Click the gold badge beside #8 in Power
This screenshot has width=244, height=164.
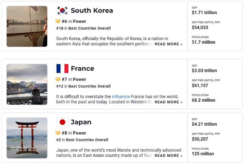coord(58,133)
